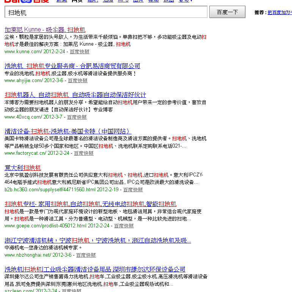The width and height of the screenshot is (292, 292).
Task: Click snippet 中海机电---您身边的清洁机械专家
Action: coord(43,248)
